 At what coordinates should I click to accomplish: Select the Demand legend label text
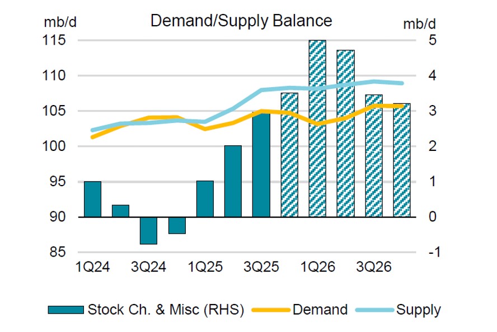click(319, 310)
